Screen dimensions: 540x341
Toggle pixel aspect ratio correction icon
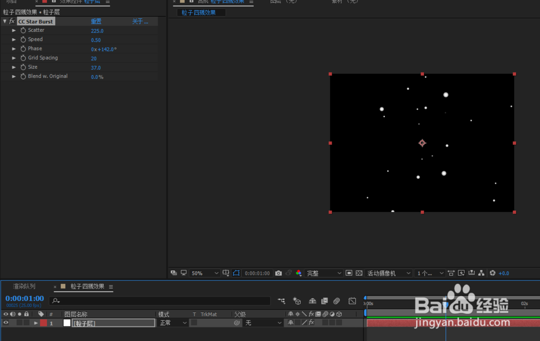[x=451, y=273]
